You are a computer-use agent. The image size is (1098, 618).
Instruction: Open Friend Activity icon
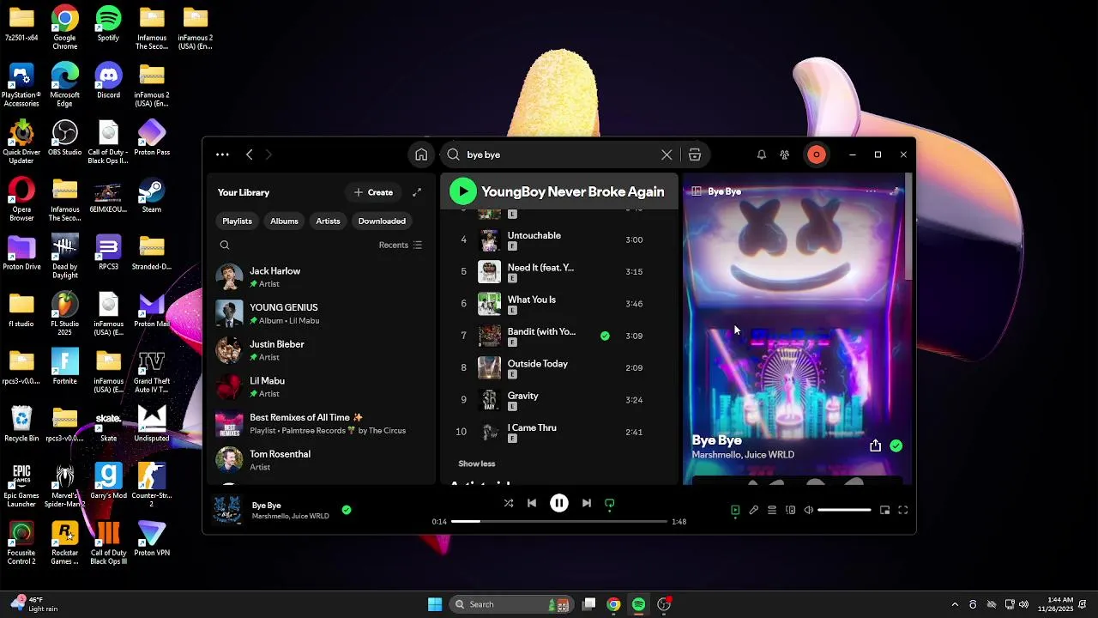click(784, 155)
